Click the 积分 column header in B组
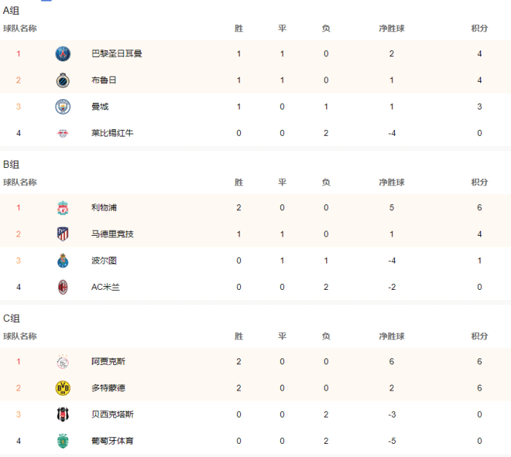Viewport: 511px width, 457px height. coord(480,182)
